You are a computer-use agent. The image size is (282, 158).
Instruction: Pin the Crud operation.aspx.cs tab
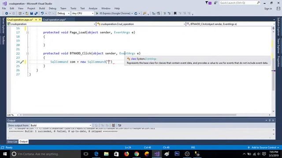[36, 20]
